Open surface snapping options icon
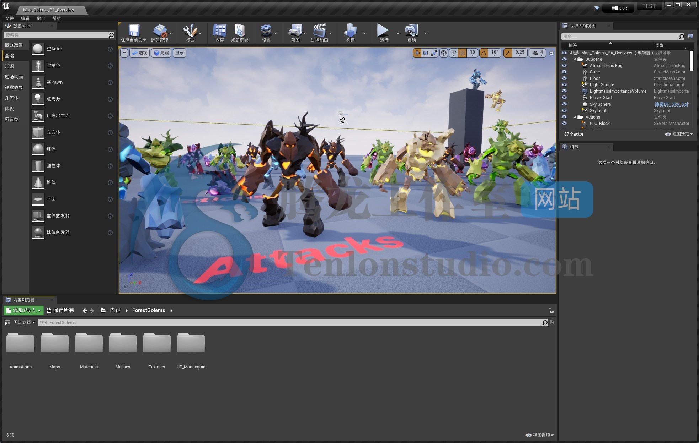699x443 pixels. 453,53
